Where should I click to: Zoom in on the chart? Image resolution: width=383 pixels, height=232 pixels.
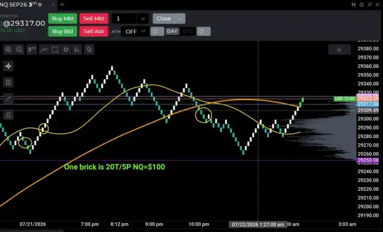click(x=9, y=50)
